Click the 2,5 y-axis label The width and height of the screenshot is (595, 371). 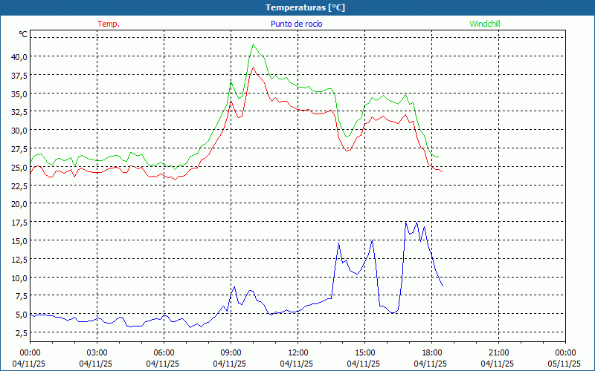pos(22,333)
